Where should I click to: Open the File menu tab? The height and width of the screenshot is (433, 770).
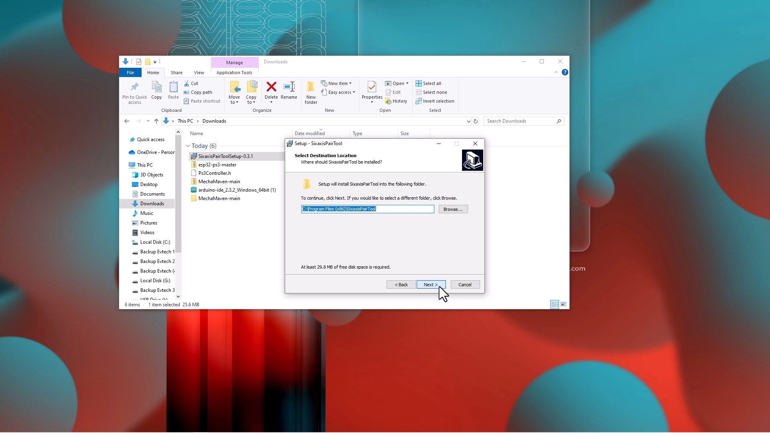[130, 73]
